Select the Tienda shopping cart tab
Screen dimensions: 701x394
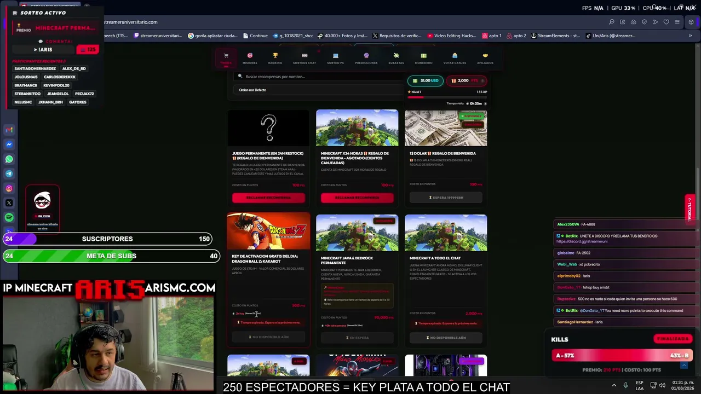[x=226, y=57]
